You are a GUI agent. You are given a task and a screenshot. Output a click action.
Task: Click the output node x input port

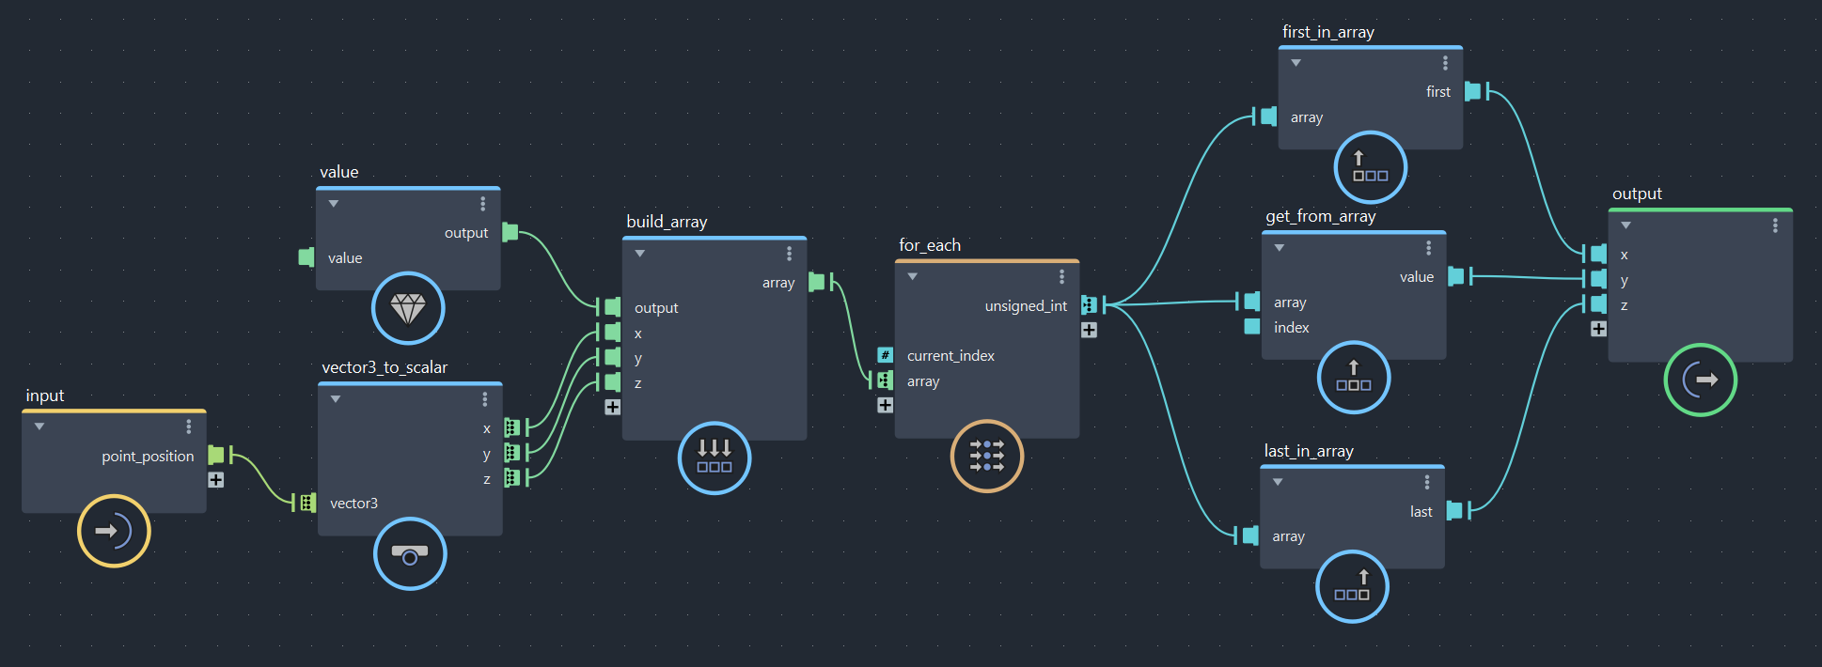click(1598, 254)
